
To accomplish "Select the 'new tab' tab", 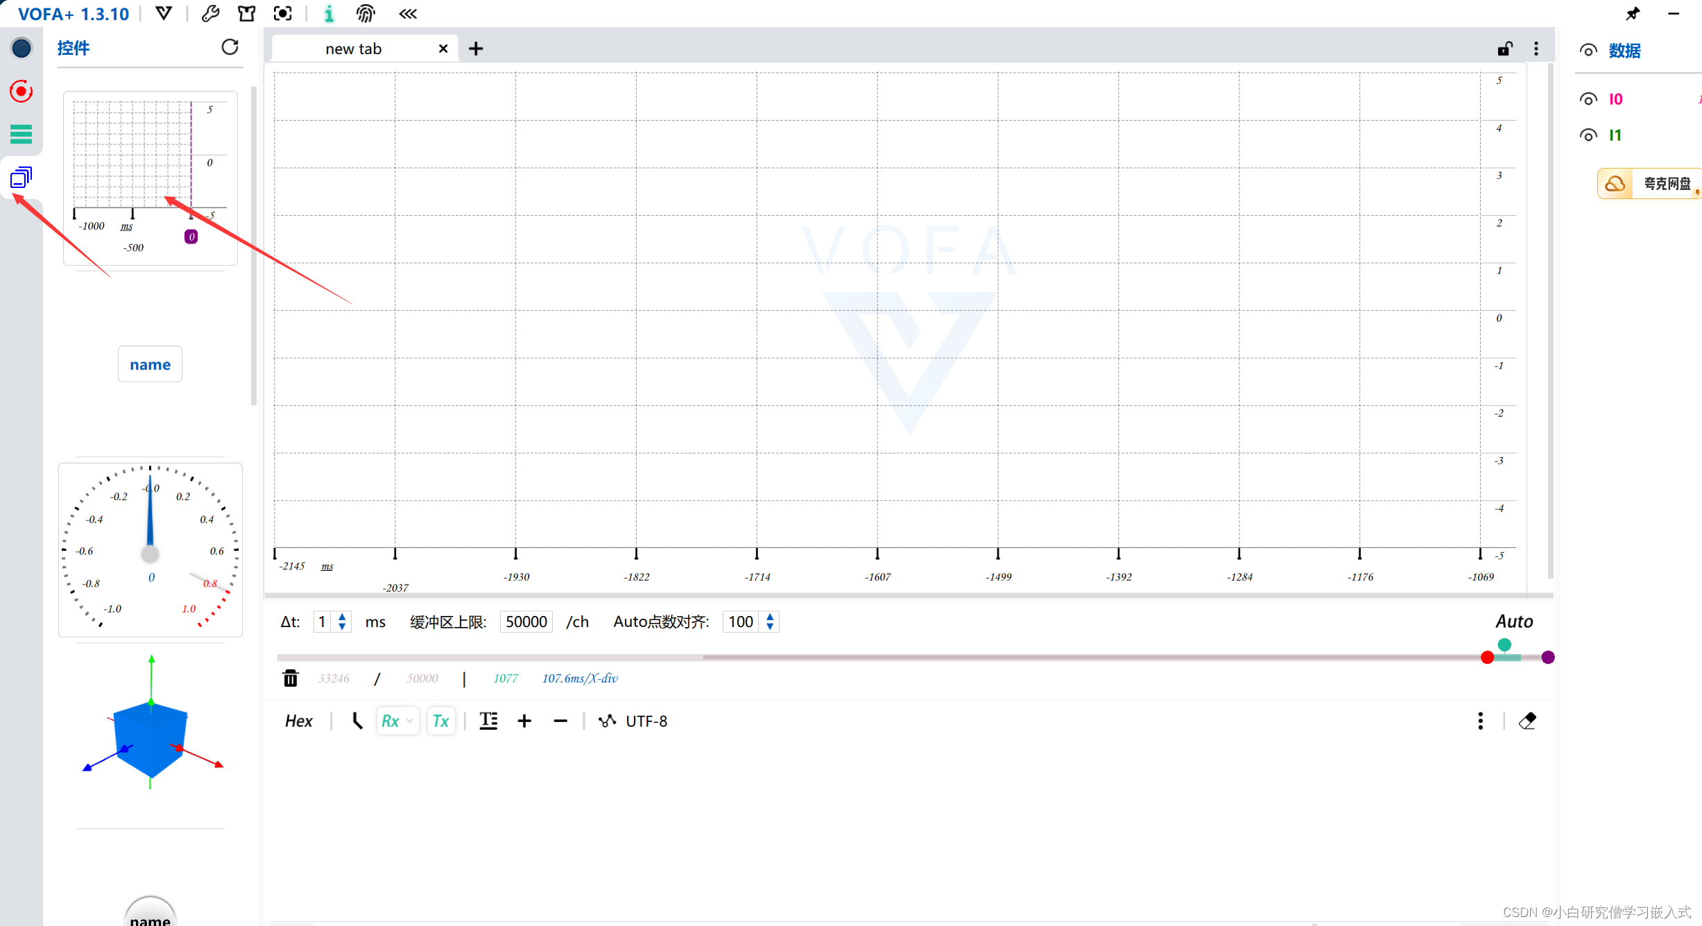I will (353, 49).
